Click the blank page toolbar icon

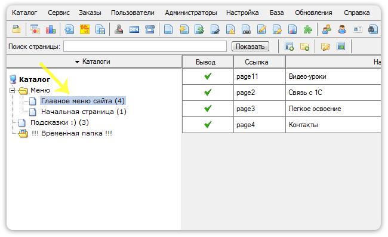click(168, 29)
